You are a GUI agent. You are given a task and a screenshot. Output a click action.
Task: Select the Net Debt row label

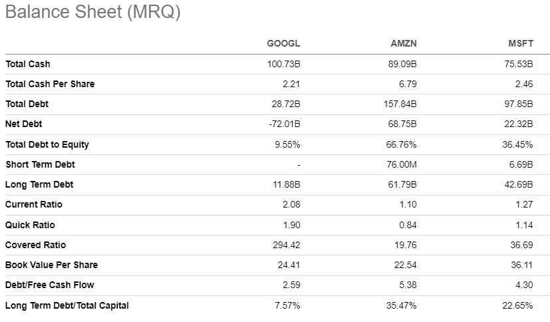(24, 124)
